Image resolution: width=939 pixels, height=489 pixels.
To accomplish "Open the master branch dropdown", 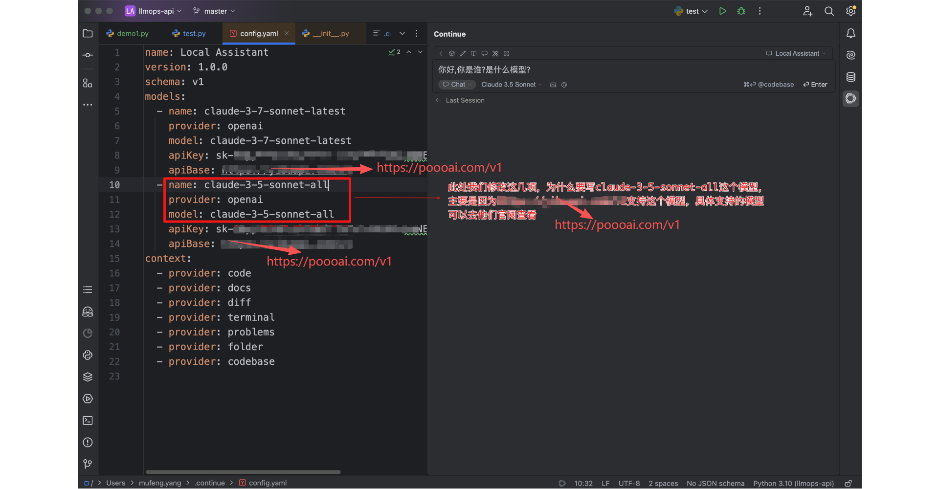I will tap(215, 11).
